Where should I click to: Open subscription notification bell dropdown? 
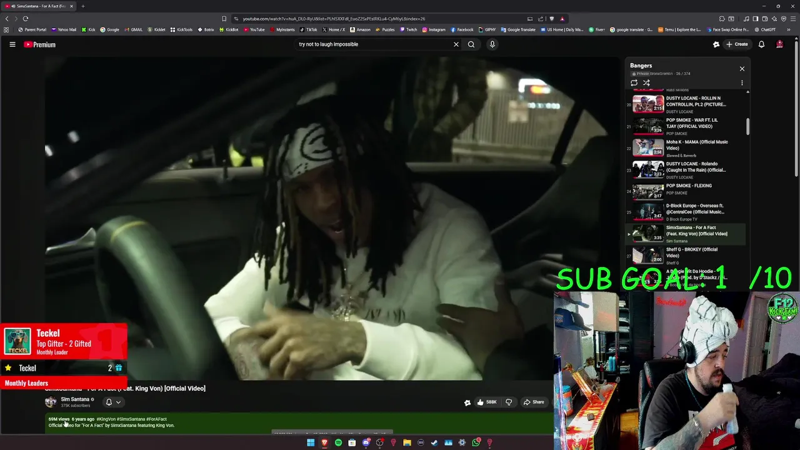click(112, 402)
